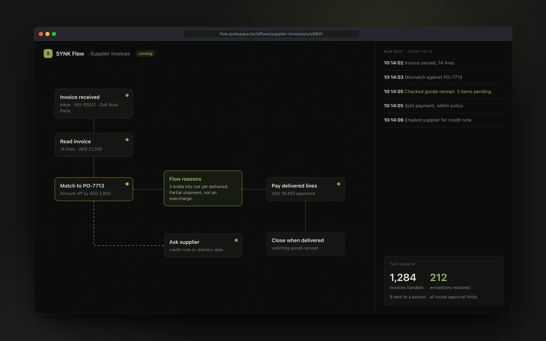Image resolution: width=546 pixels, height=341 pixels.
Task: Open the Match to PO-7713 node
Action: tap(94, 189)
